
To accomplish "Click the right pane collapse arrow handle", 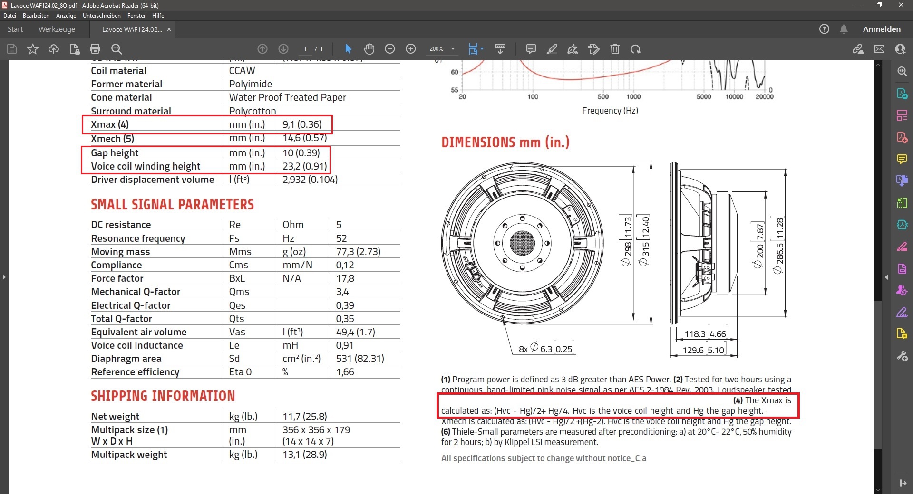I will (x=886, y=277).
